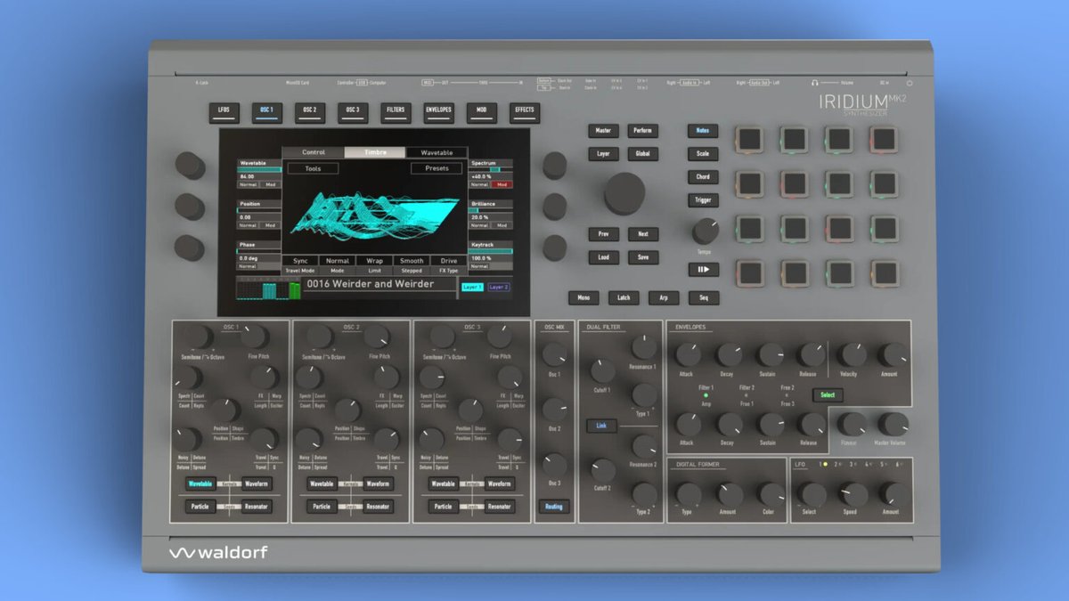Switch to the Wavetable tab on the display
The width and height of the screenshot is (1069, 601).
[437, 152]
